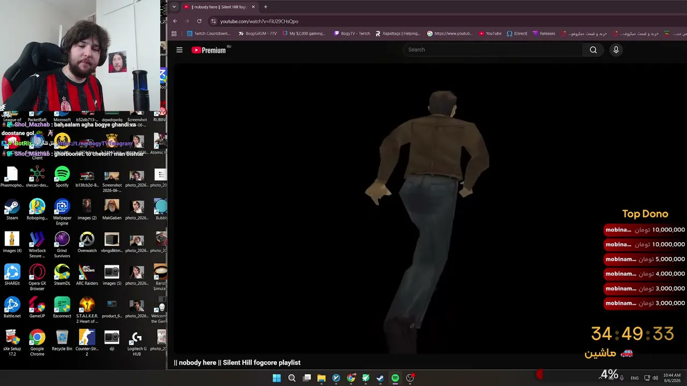The width and height of the screenshot is (687, 386).
Task: Open the taskbar clock showing 10:44 AM
Action: pos(672,378)
